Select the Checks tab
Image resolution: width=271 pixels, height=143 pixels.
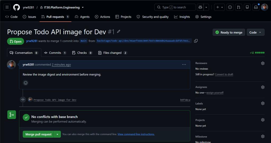82,53
